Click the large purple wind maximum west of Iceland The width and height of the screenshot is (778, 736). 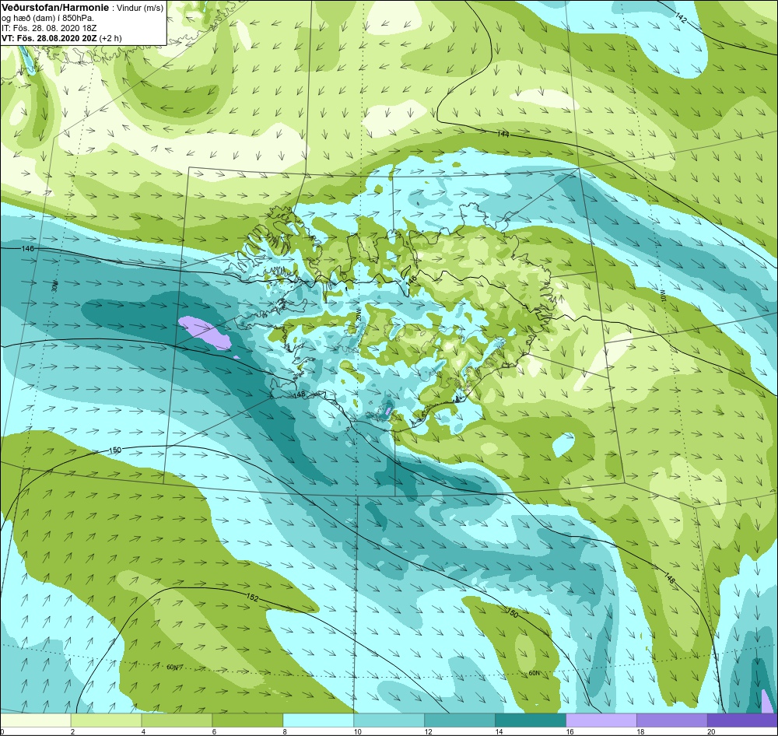point(205,332)
